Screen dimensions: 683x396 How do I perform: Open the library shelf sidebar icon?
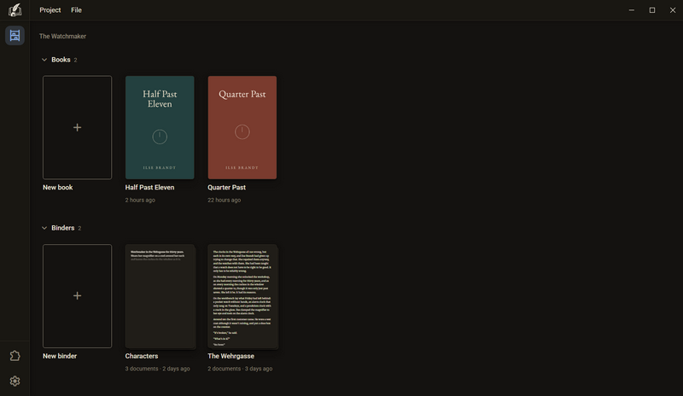tap(15, 35)
